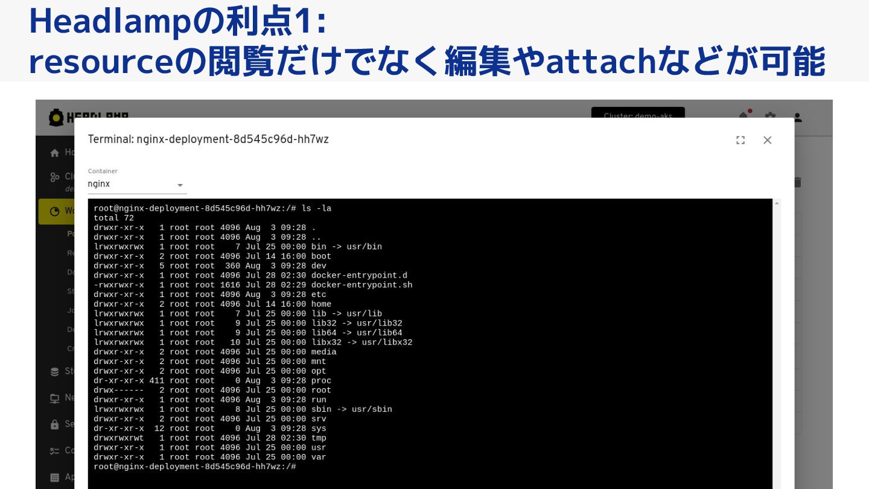Click 'libx32 -> usr/libx32' in the terminal listing
Image resolution: width=869 pixels, height=489 pixels.
(x=361, y=342)
